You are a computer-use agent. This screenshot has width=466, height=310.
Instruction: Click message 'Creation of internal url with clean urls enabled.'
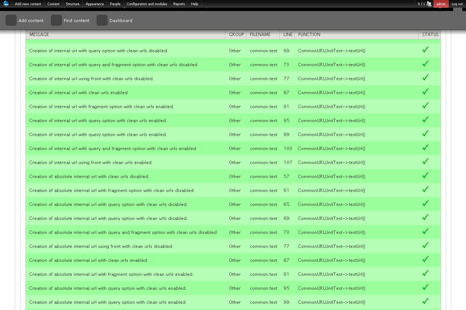click(x=79, y=93)
